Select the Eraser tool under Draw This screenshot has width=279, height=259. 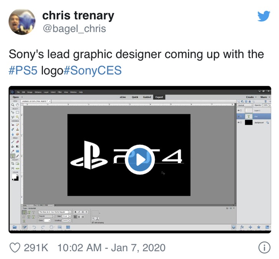pos(18,142)
